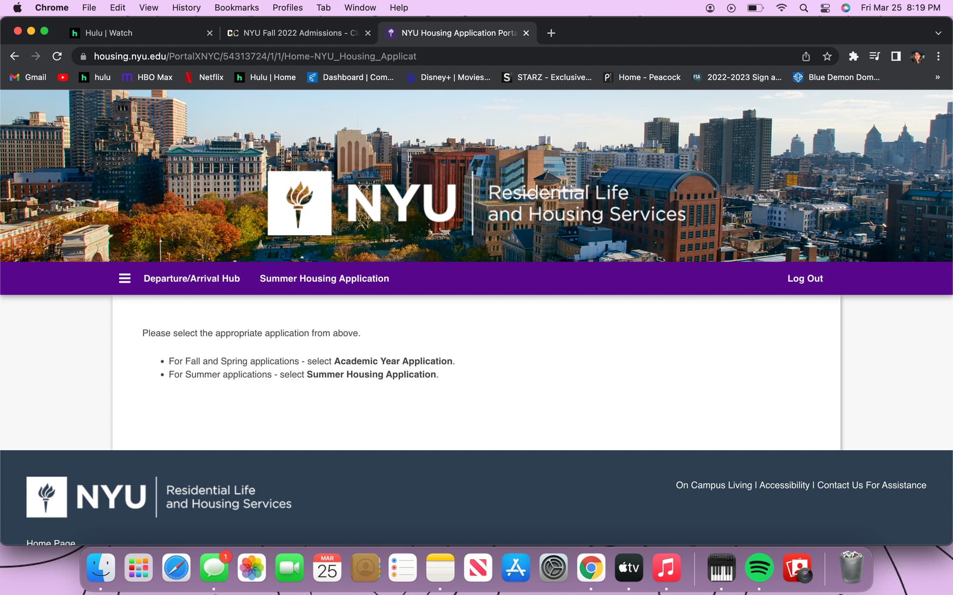Screen dimensions: 953x595
Task: Open the hamburger navigation menu
Action: coord(125,278)
